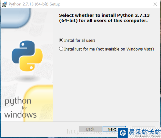This screenshot has width=161, height=138.
Task: Select the 'Install just for me' radio button
Action: [x=61, y=49]
